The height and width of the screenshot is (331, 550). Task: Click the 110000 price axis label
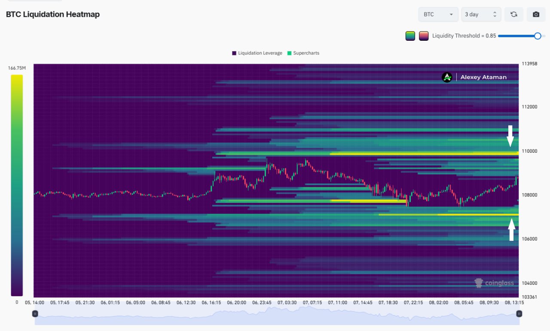pos(529,151)
